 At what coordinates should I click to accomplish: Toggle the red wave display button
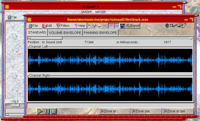click(111, 26)
